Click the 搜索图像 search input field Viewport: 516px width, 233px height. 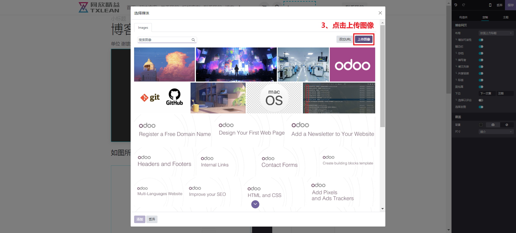(x=167, y=40)
